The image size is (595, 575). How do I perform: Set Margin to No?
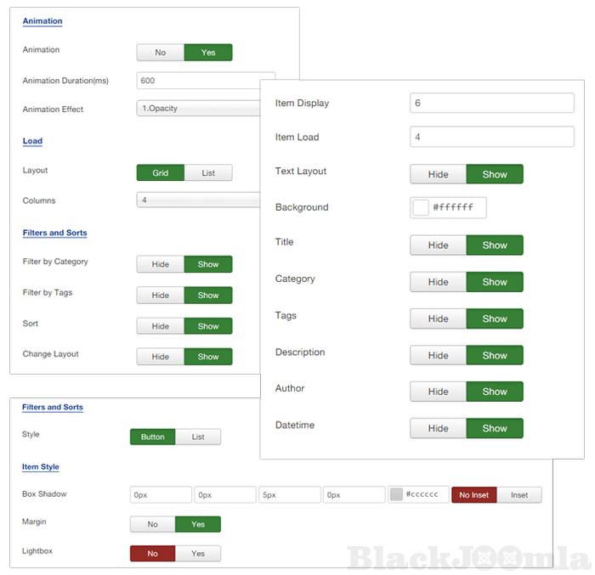(x=153, y=525)
